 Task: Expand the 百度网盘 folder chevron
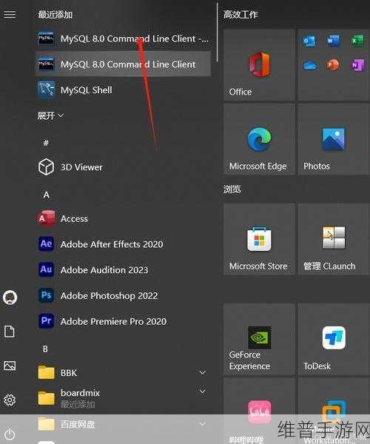(203, 424)
